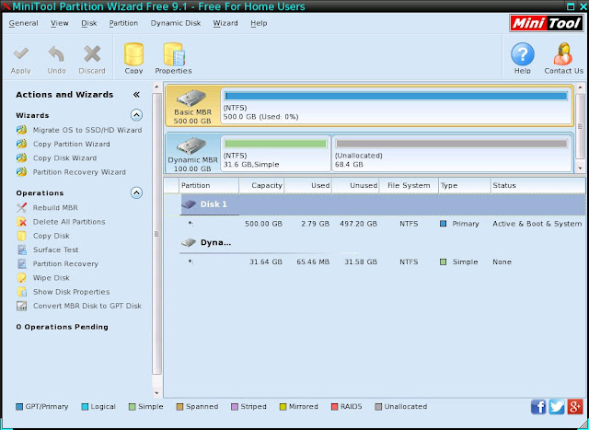Open the View menu
The image size is (589, 430).
coord(60,23)
